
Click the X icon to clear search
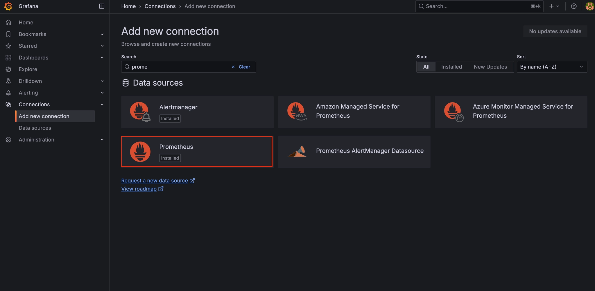233,67
